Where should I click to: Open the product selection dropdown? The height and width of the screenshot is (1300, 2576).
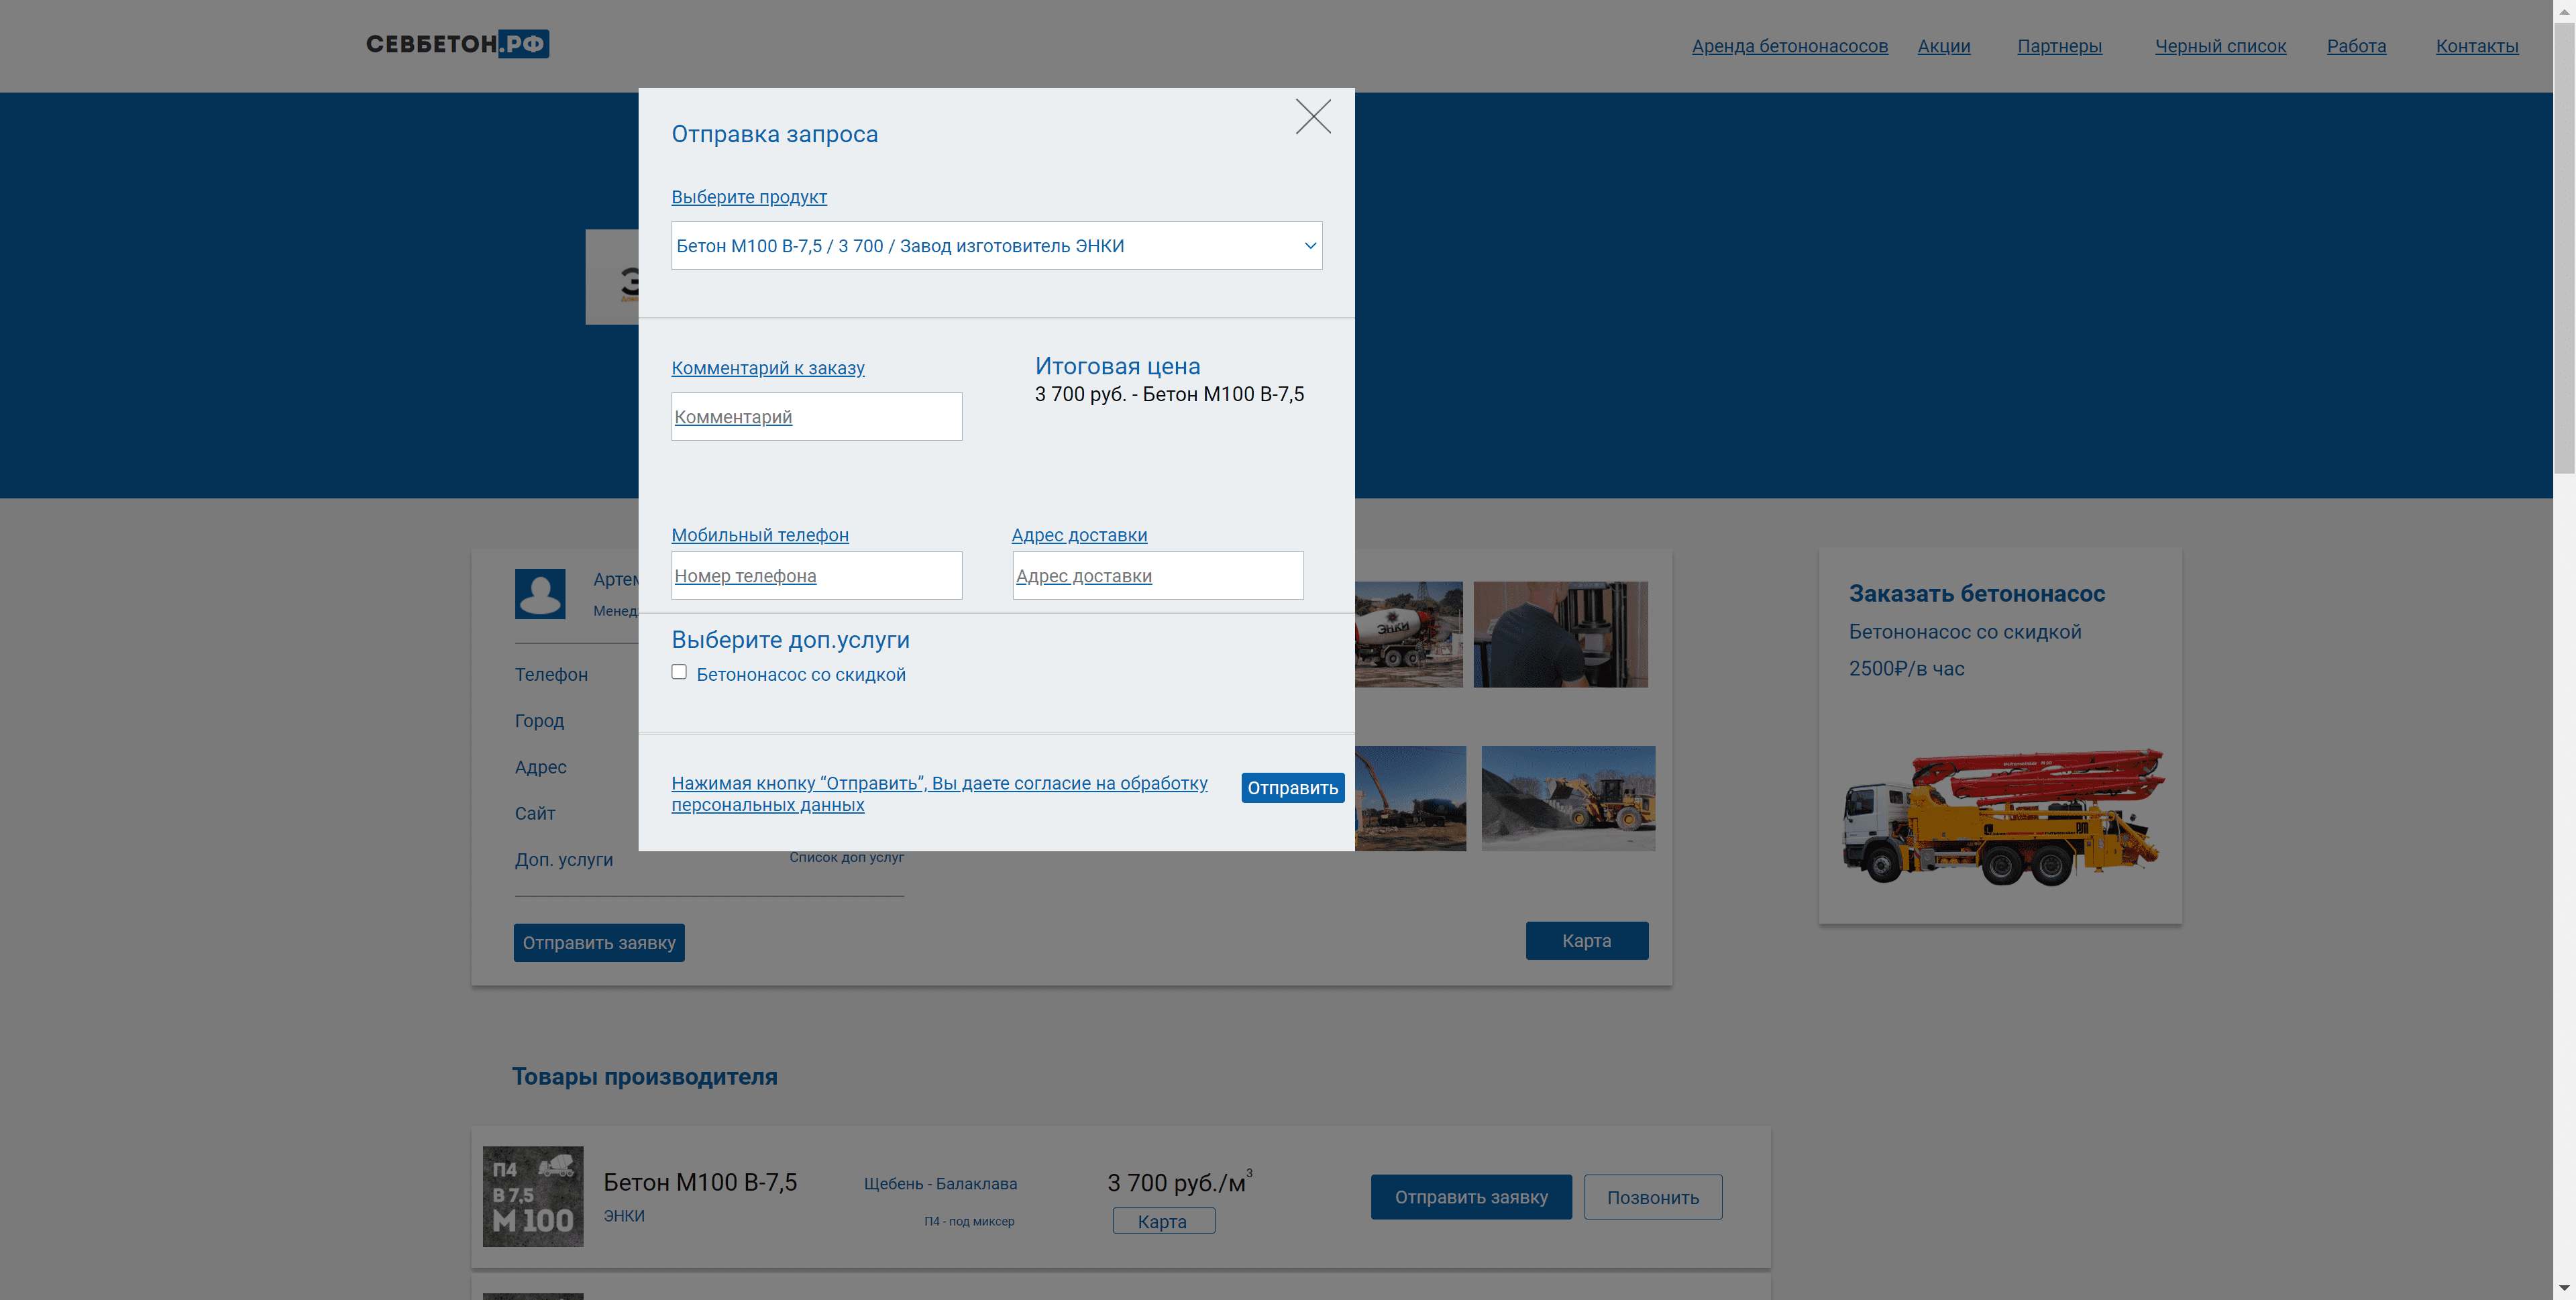point(996,246)
